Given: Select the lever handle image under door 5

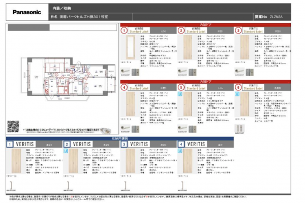Looking at the screenshot, I should (x=182, y=128).
